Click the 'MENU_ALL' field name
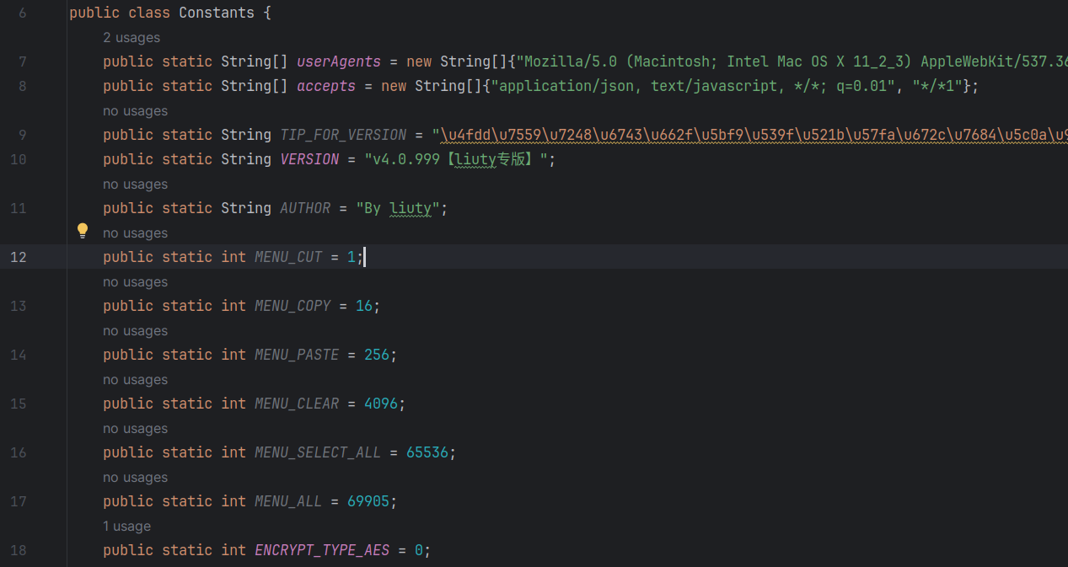This screenshot has width=1068, height=567. click(288, 502)
